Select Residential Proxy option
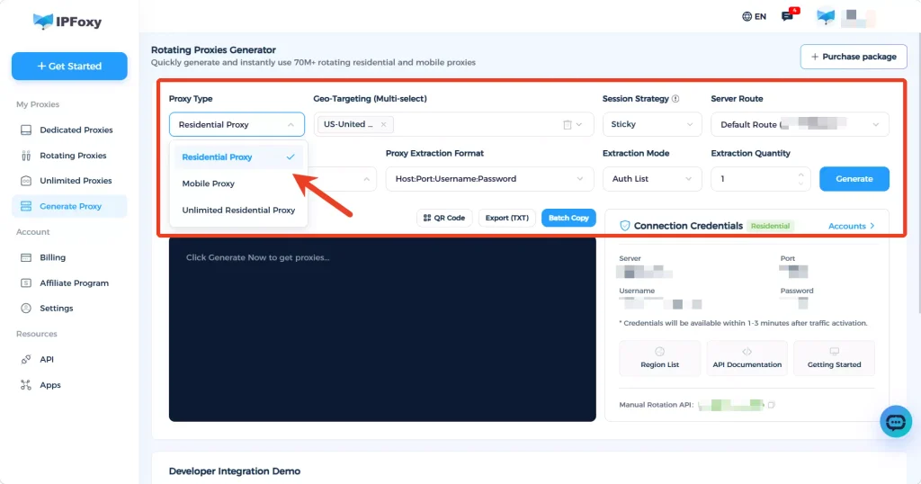 click(x=237, y=157)
